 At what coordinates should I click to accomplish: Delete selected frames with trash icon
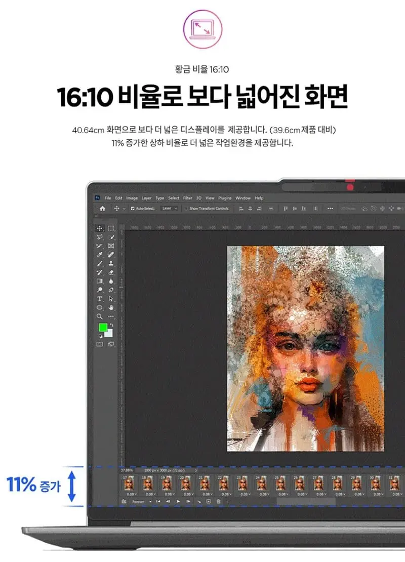pyautogui.click(x=218, y=501)
